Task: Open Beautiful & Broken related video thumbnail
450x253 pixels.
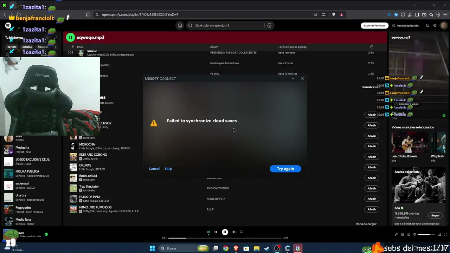Action: click(x=410, y=142)
